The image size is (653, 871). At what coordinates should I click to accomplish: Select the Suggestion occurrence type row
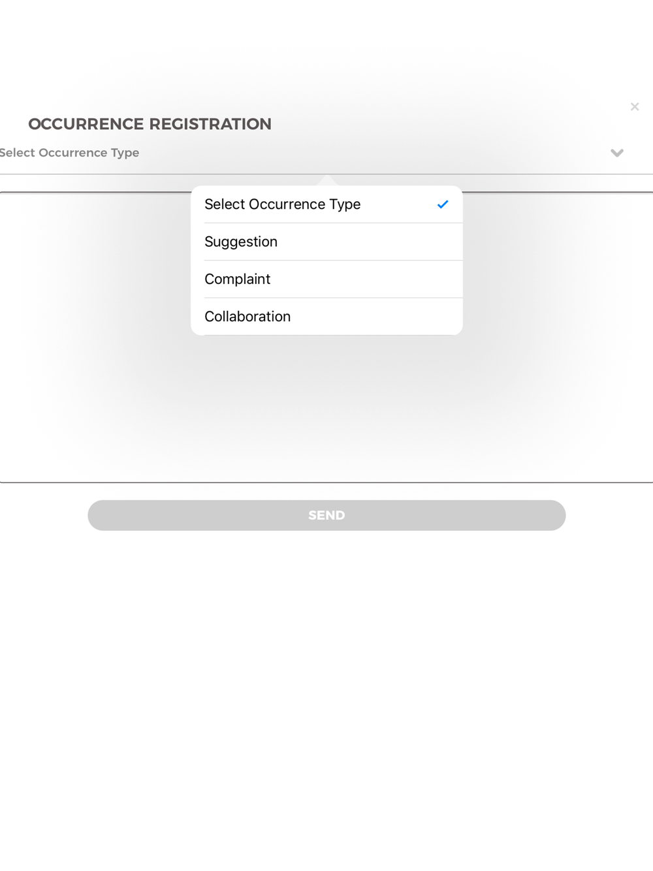tap(326, 242)
